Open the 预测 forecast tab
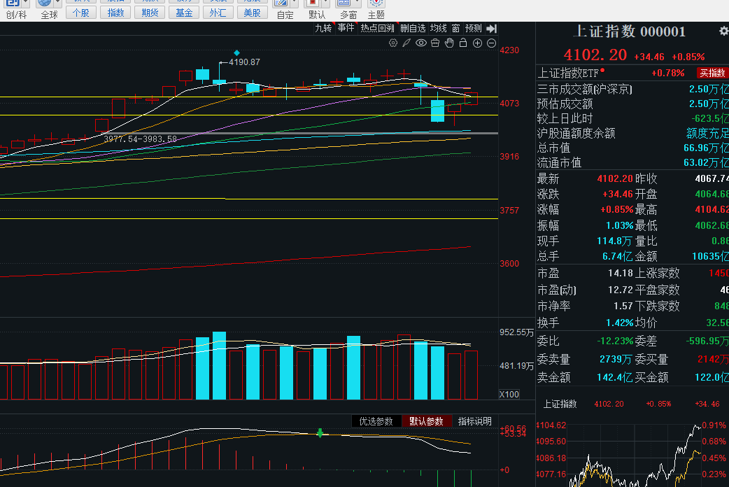 coord(474,29)
